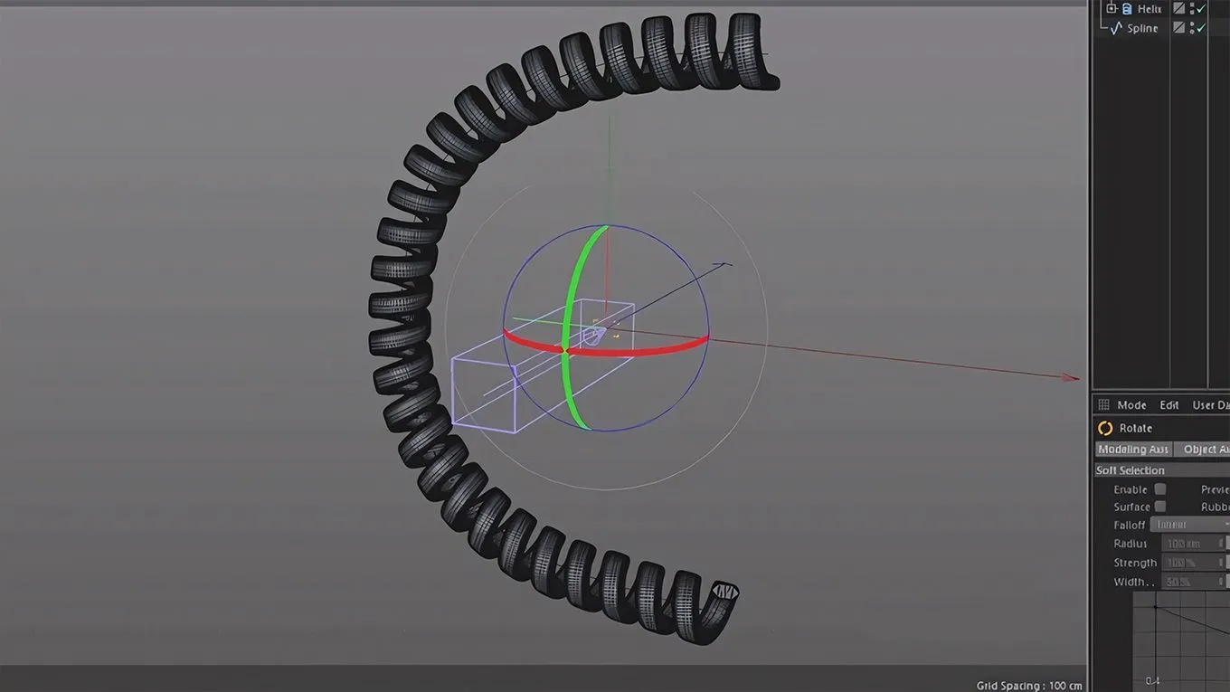Click the grid icon beside the Mode menu
Image resolution: width=1230 pixels, height=692 pixels.
1102,403
